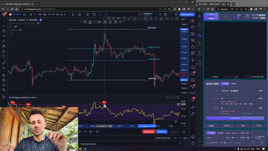The width and height of the screenshot is (268, 151).
Task: Expand the trading panel chevron
Action: click(181, 144)
